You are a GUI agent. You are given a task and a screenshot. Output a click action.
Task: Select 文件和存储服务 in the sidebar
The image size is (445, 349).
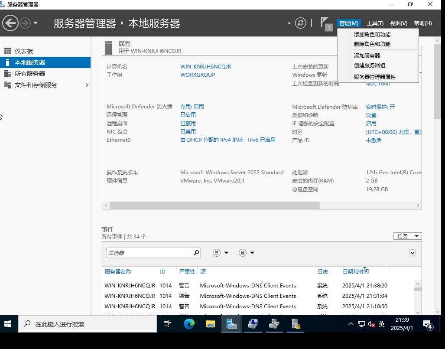[45, 85]
